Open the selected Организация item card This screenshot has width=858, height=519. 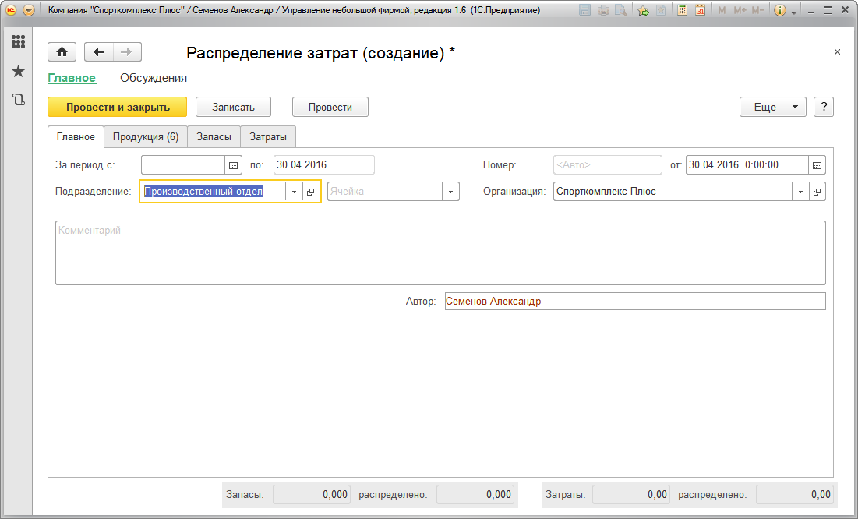point(817,192)
